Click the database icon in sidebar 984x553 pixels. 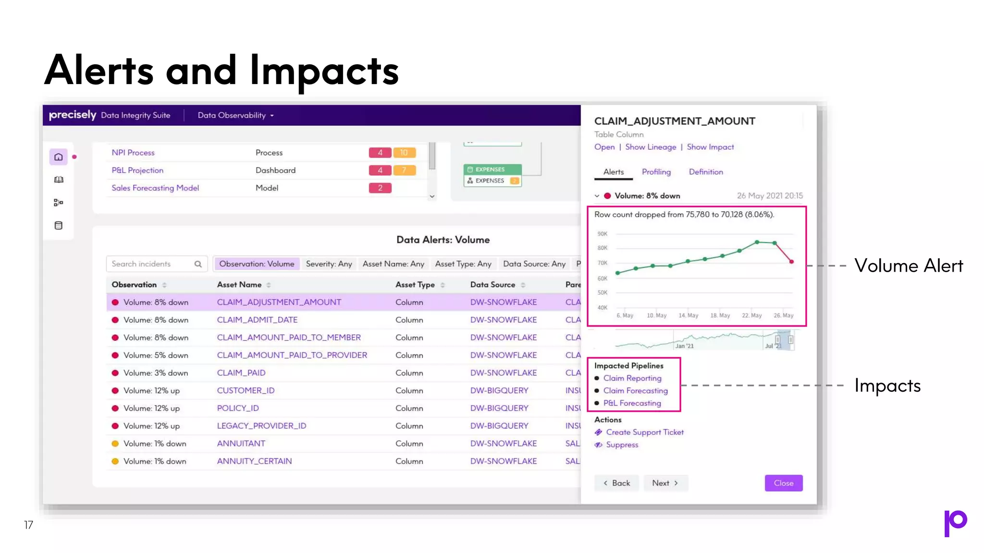[x=59, y=226]
